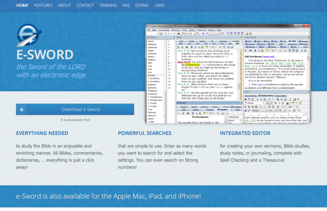Toggle Bold formatting in the Study Notes editor
Image resolution: width=327 pixels, height=211 pixels.
[276, 103]
